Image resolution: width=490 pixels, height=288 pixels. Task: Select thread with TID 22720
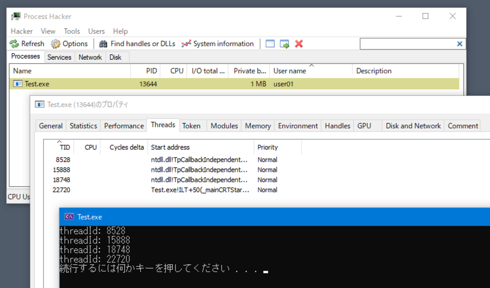point(61,190)
